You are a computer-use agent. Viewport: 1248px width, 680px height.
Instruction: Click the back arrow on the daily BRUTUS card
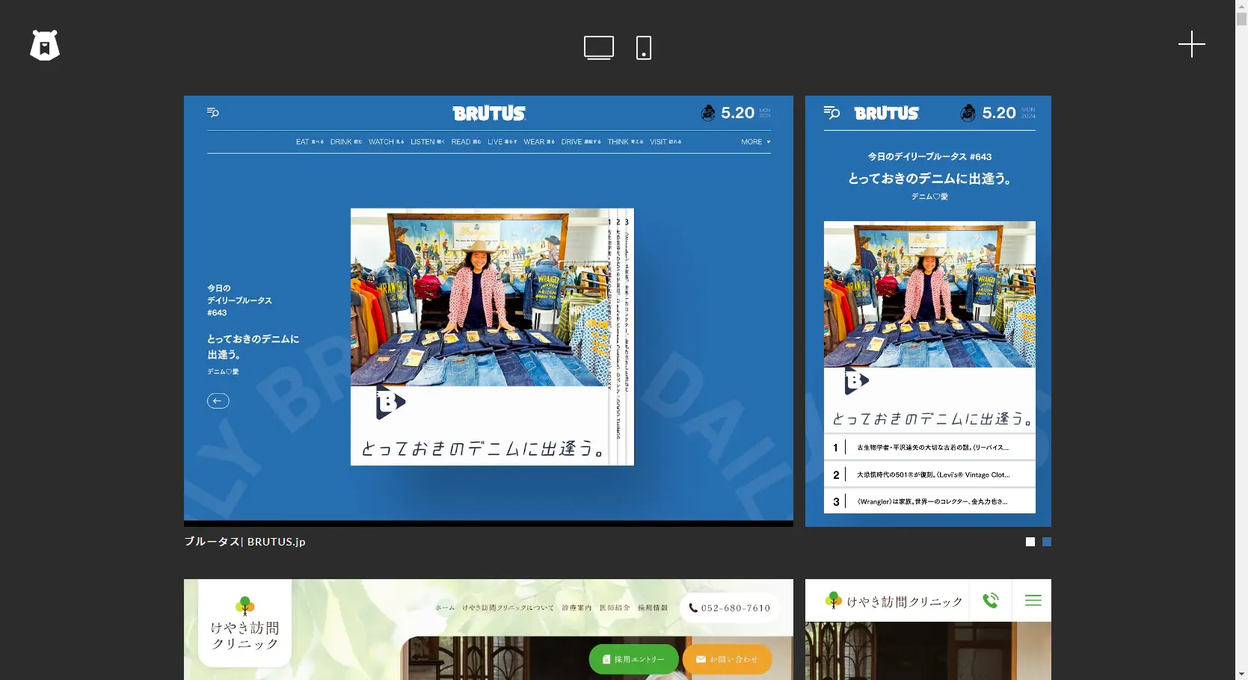point(218,401)
